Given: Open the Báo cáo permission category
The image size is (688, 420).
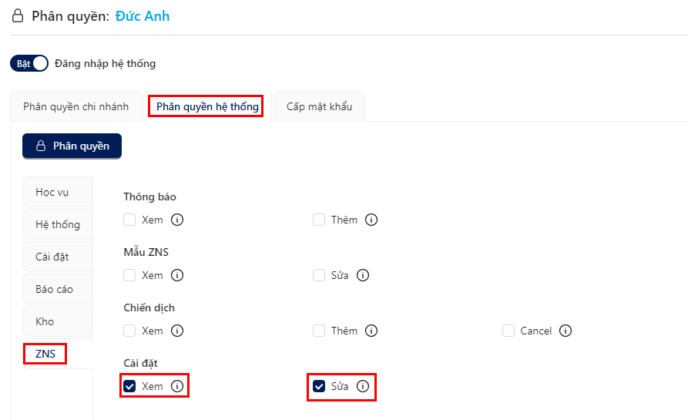Looking at the screenshot, I should [x=58, y=289].
